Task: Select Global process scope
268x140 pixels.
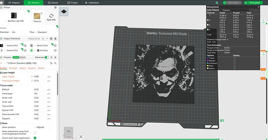Action: click(16, 57)
